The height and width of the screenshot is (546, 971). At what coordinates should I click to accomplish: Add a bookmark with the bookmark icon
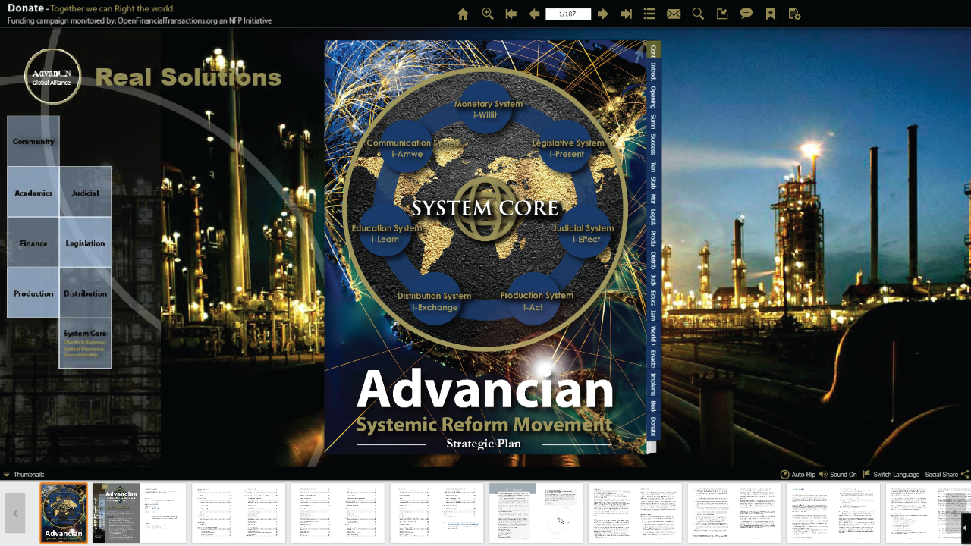click(x=770, y=14)
